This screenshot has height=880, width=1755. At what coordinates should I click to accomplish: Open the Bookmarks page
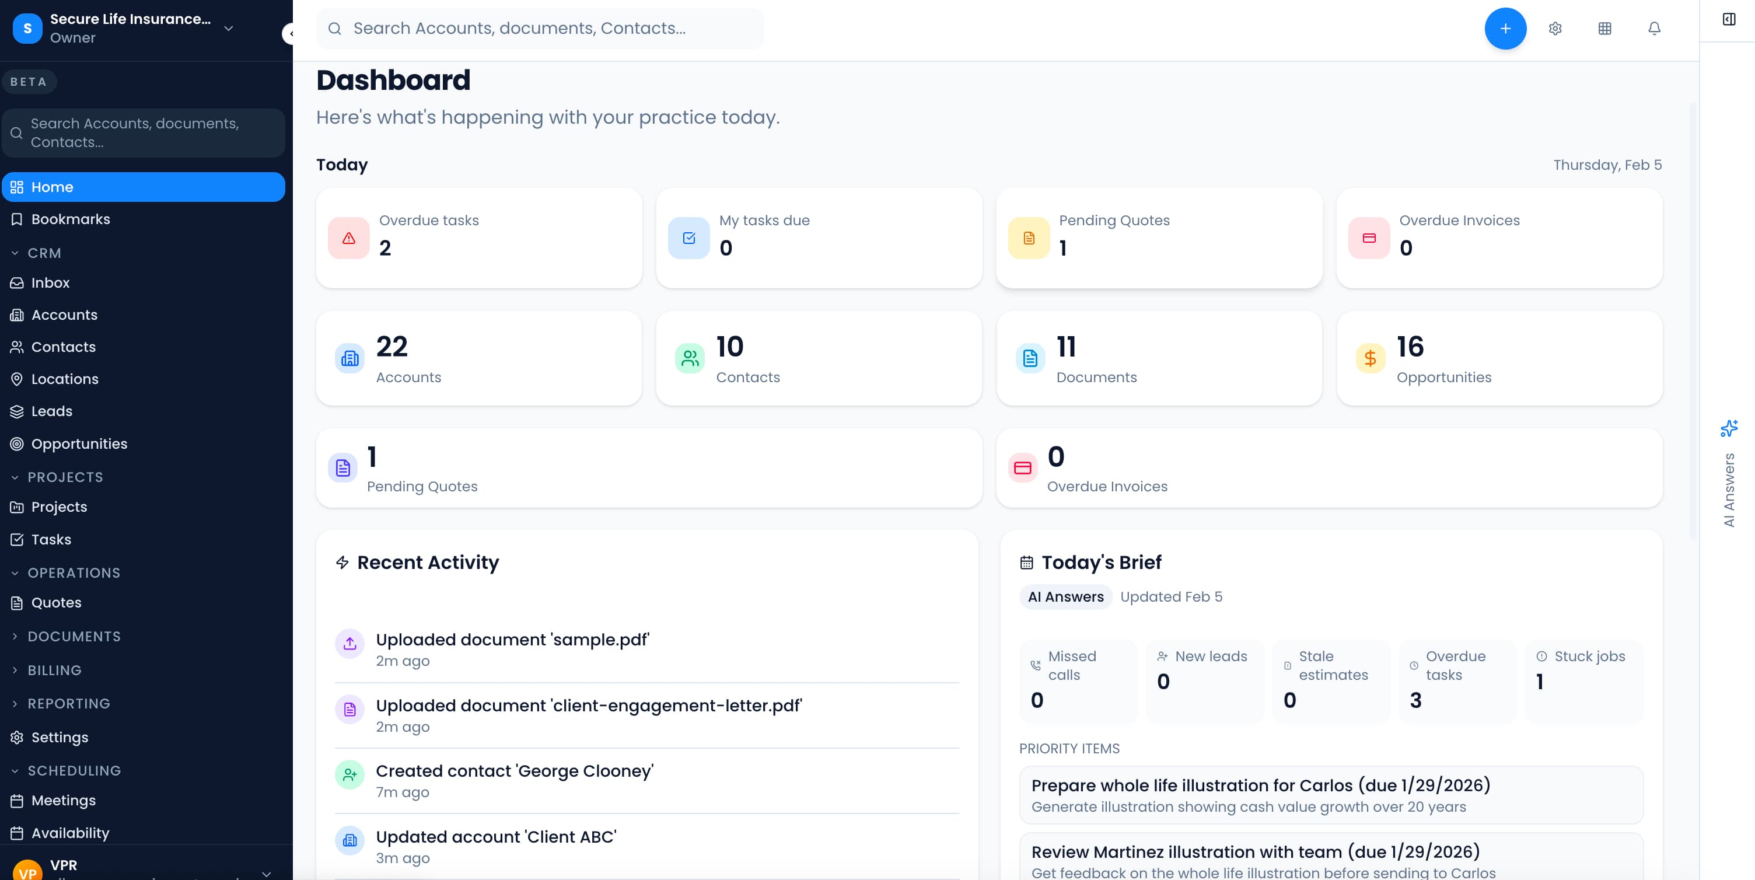[71, 219]
